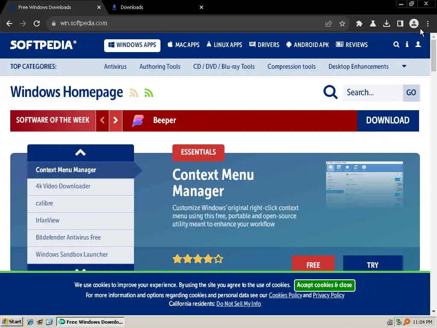The width and height of the screenshot is (437, 328).
Task: Select IrfanView in essentials list
Action: [x=81, y=220]
